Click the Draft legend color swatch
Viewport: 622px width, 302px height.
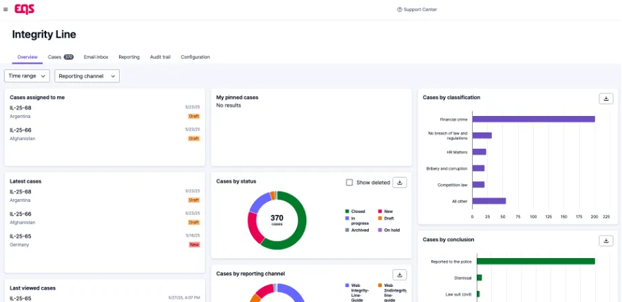pyautogui.click(x=380, y=218)
